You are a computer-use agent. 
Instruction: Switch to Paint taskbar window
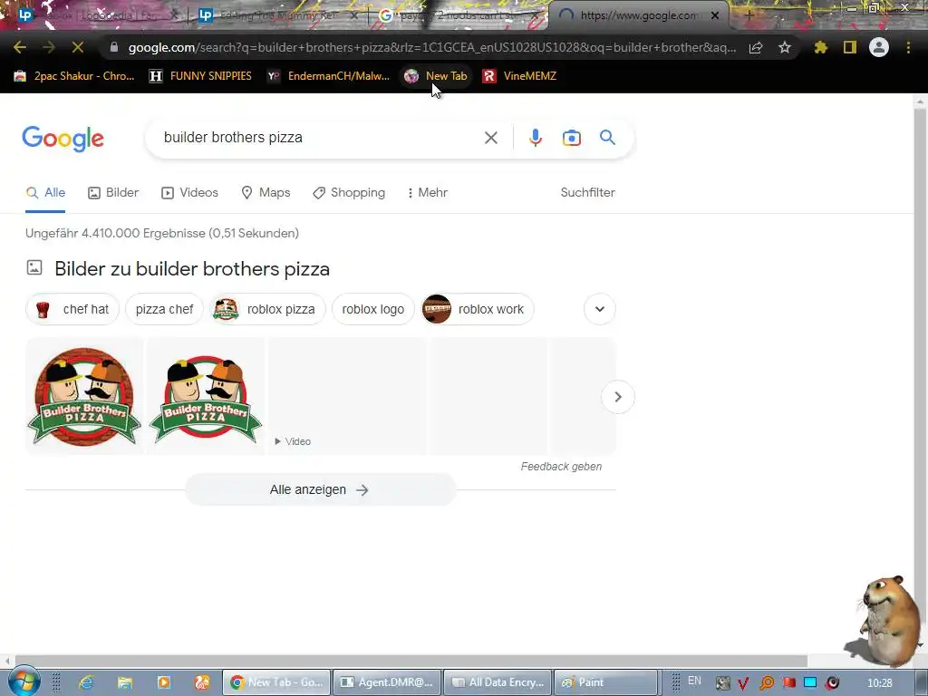tap(606, 682)
